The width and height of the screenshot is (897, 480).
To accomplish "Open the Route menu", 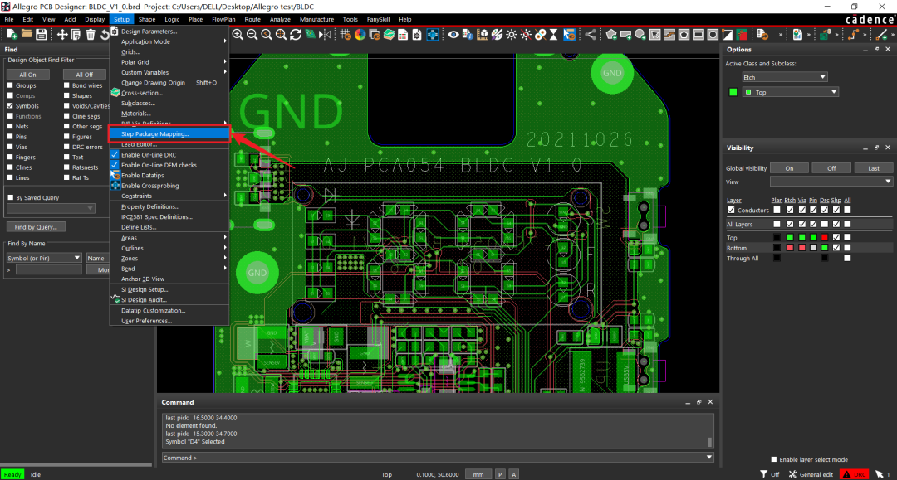I will coord(252,19).
